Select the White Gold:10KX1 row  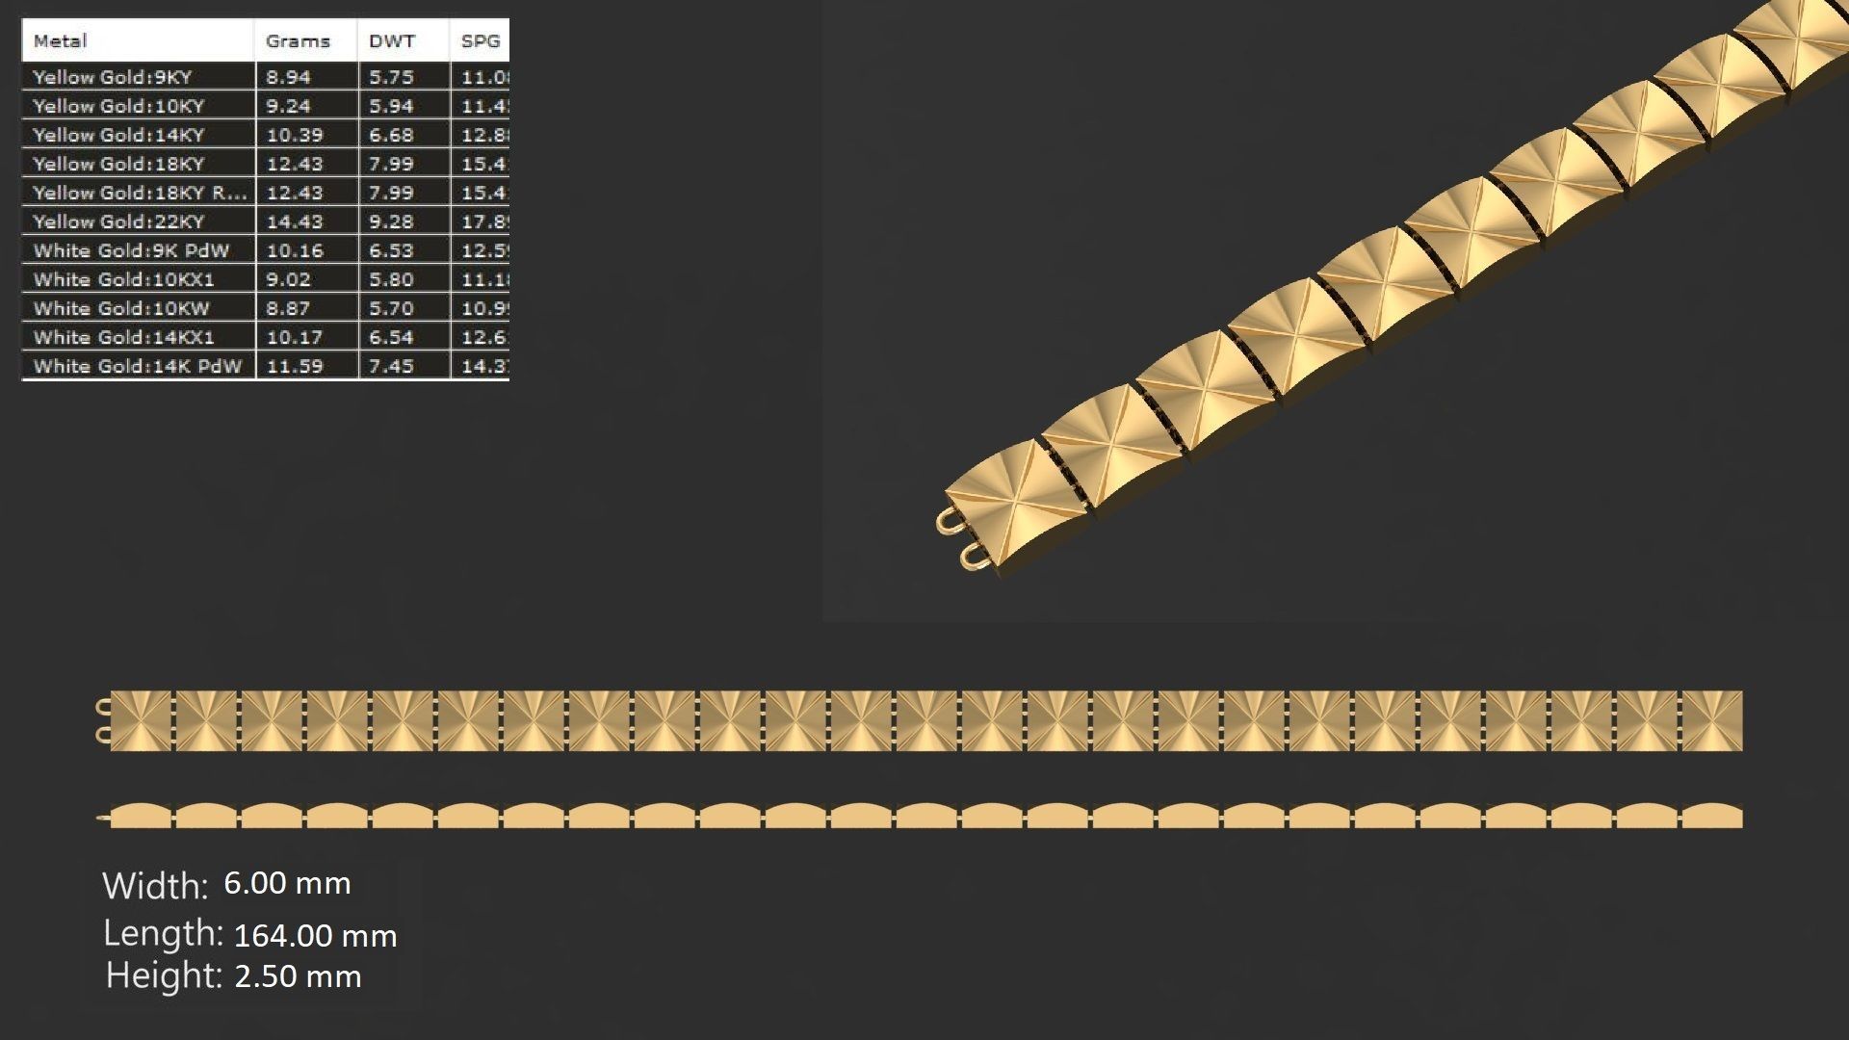pyautogui.click(x=266, y=279)
